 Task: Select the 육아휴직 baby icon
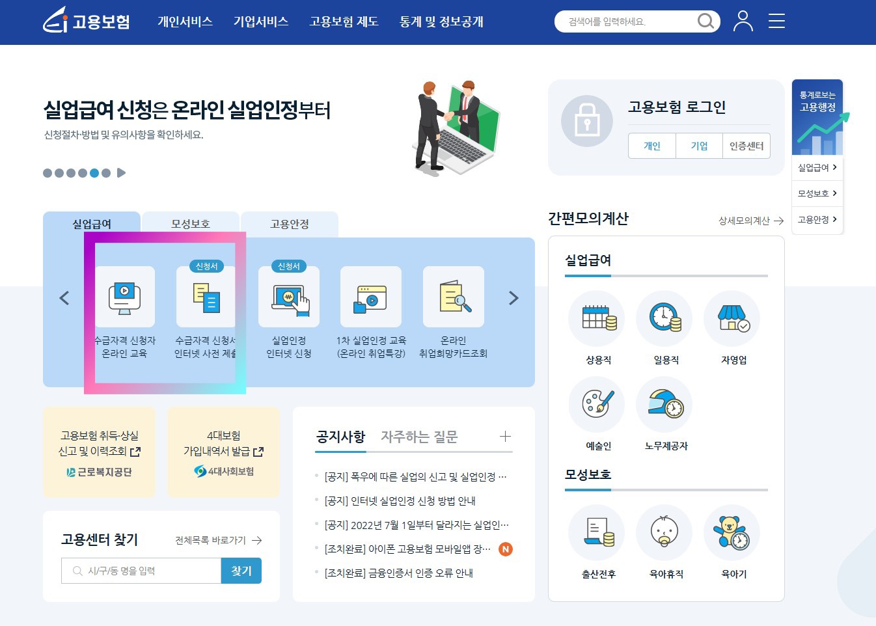(664, 532)
